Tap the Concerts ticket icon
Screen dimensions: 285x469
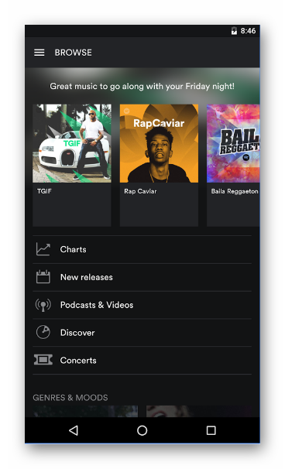(43, 360)
